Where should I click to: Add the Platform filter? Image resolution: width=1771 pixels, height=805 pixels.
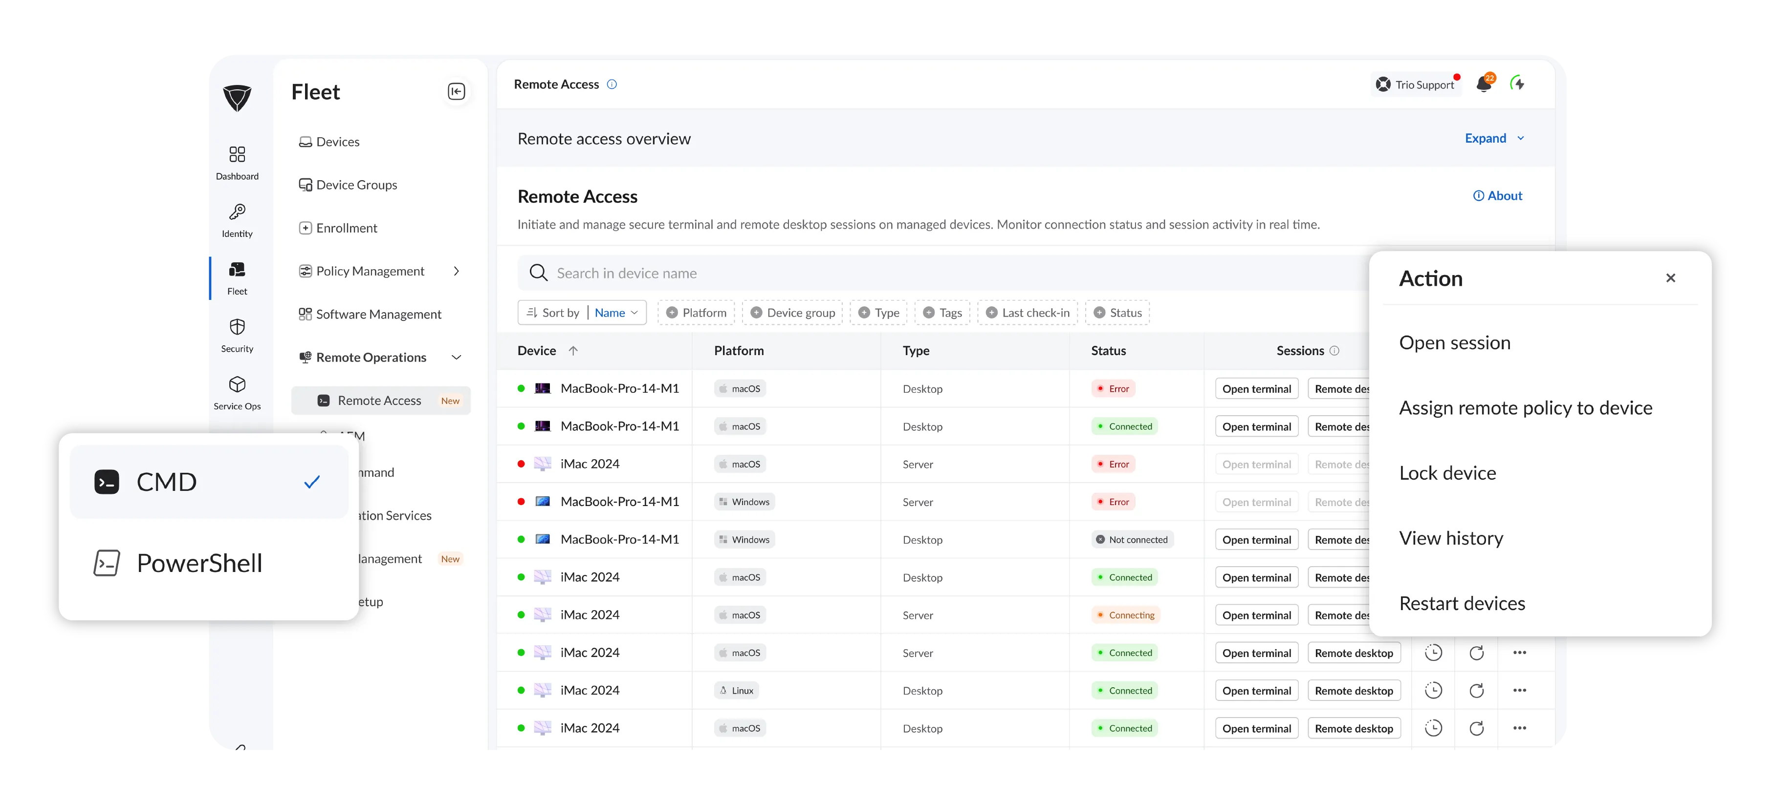[696, 313]
